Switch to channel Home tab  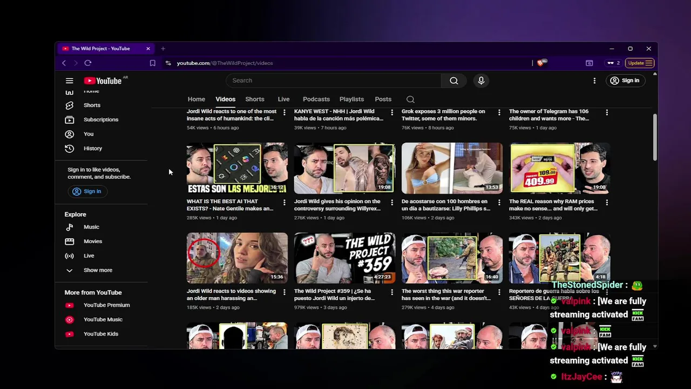pyautogui.click(x=197, y=99)
